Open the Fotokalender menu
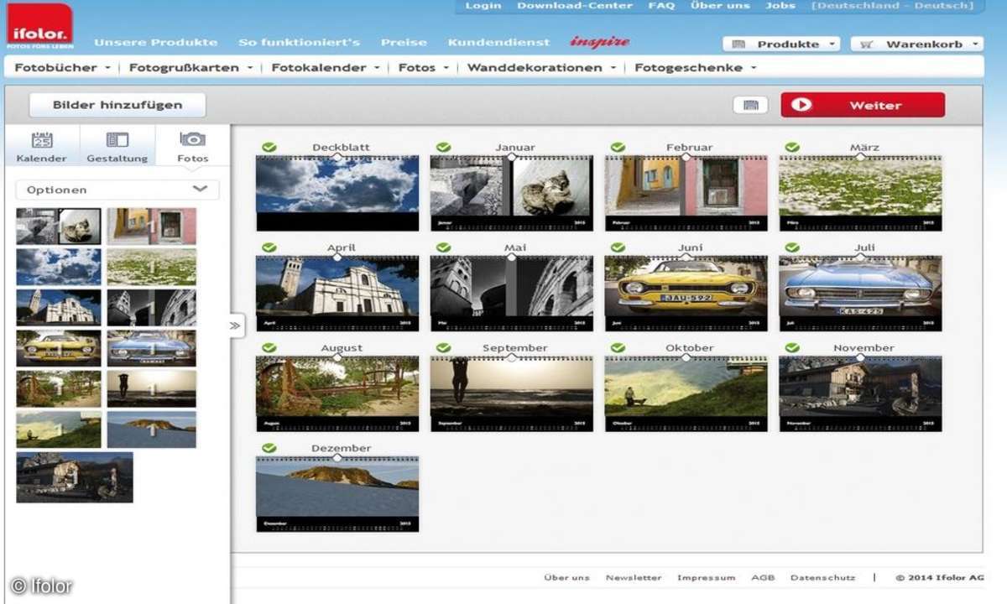Image resolution: width=1007 pixels, height=604 pixels. tap(325, 67)
